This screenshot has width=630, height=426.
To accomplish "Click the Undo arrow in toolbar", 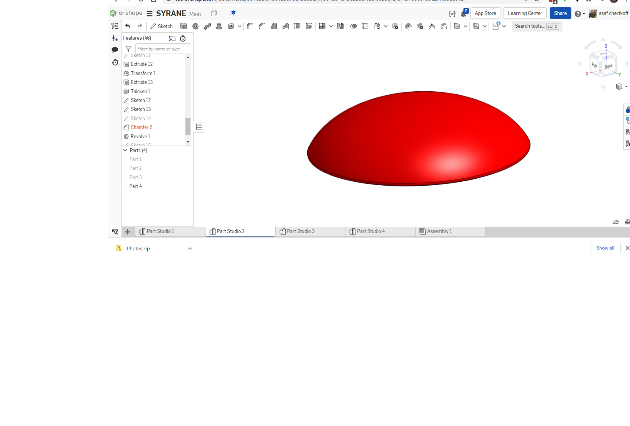I will 128,26.
